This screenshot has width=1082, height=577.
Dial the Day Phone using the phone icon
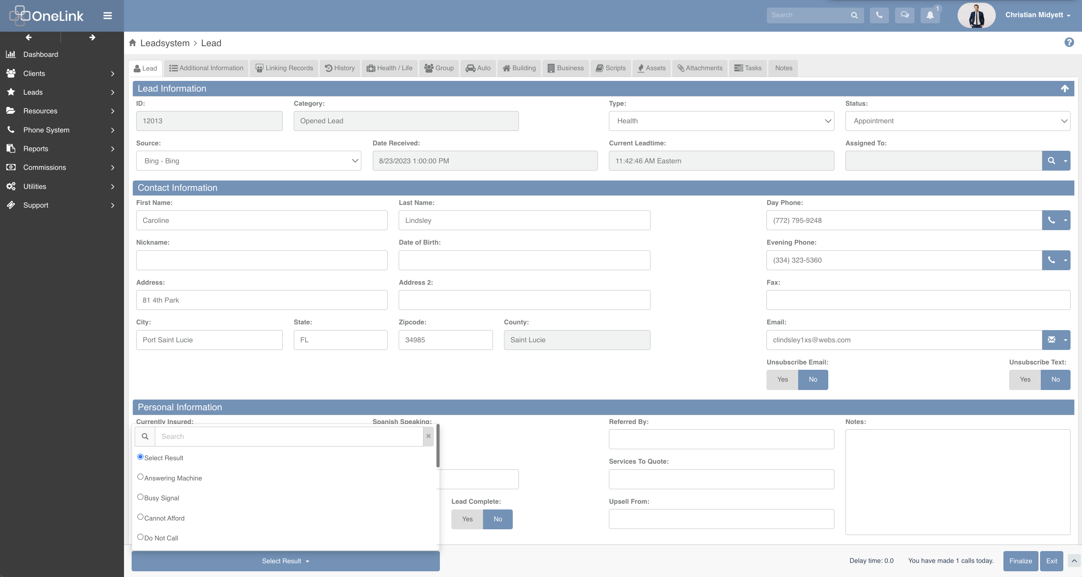[x=1052, y=220]
